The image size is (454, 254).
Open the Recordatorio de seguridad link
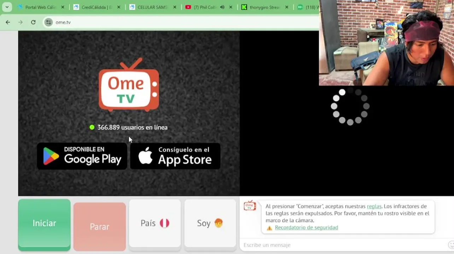(306, 228)
